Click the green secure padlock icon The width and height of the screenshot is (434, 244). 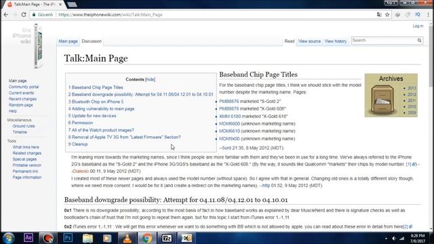click(x=34, y=15)
